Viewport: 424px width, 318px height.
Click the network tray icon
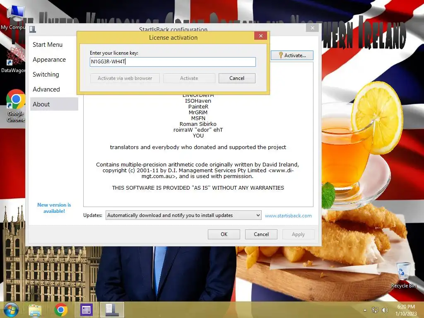click(375, 310)
